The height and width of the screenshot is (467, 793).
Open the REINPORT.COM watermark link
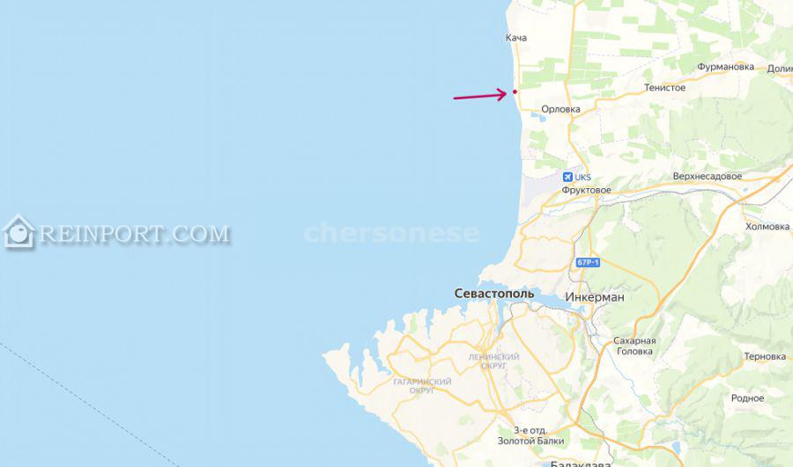click(135, 234)
